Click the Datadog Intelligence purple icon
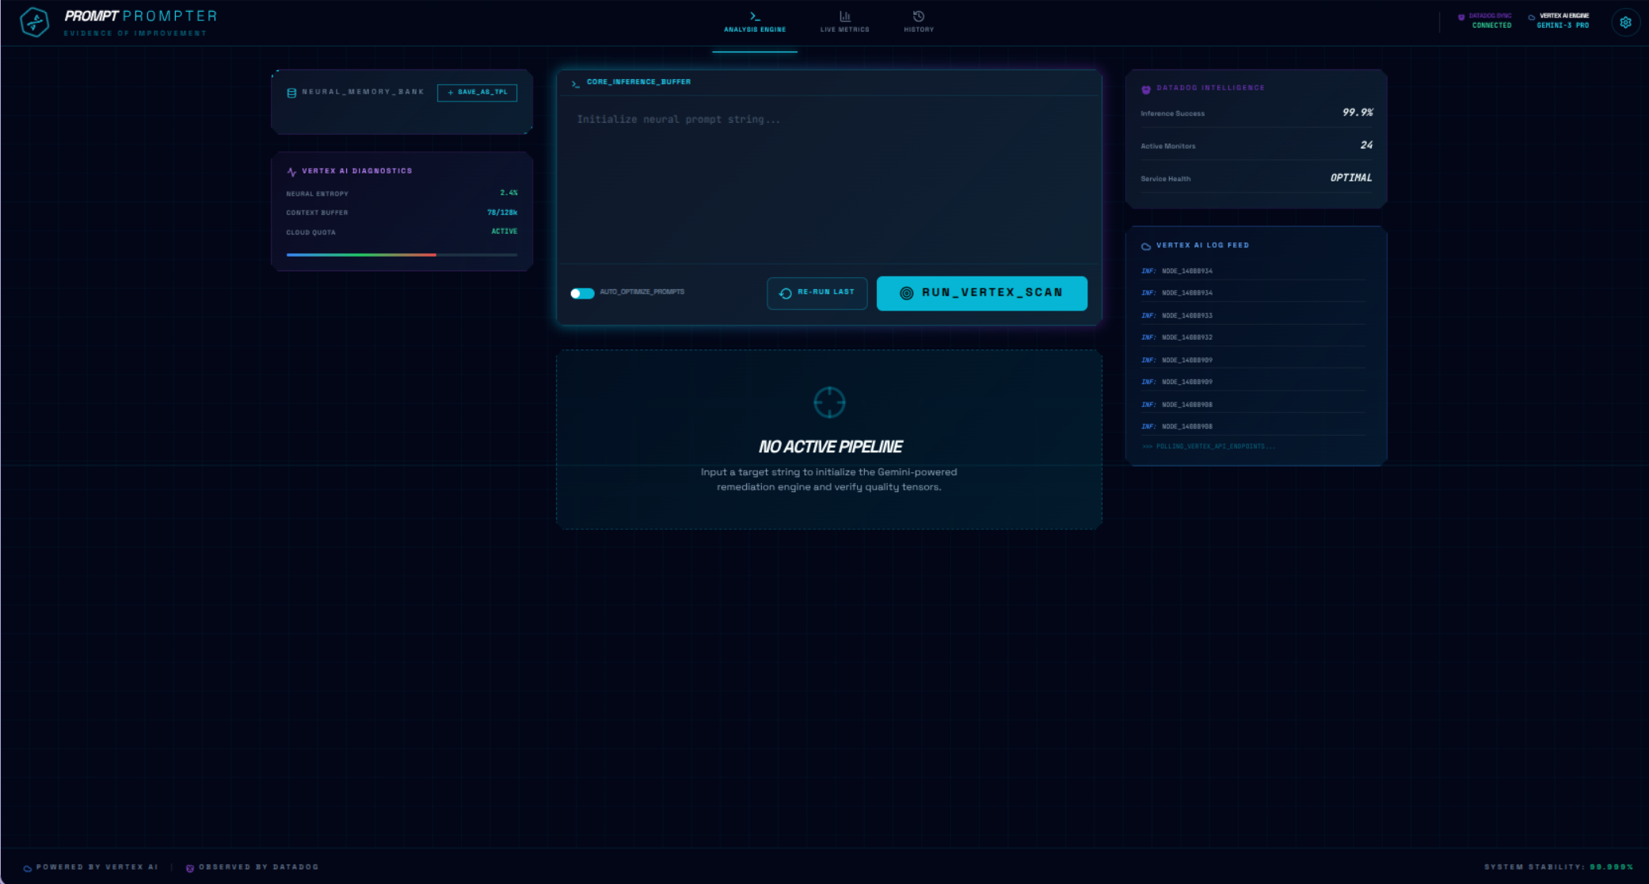This screenshot has width=1649, height=884. coord(1146,90)
